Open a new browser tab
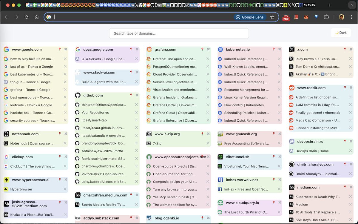The height and width of the screenshot is (224, 358). coord(329,5)
